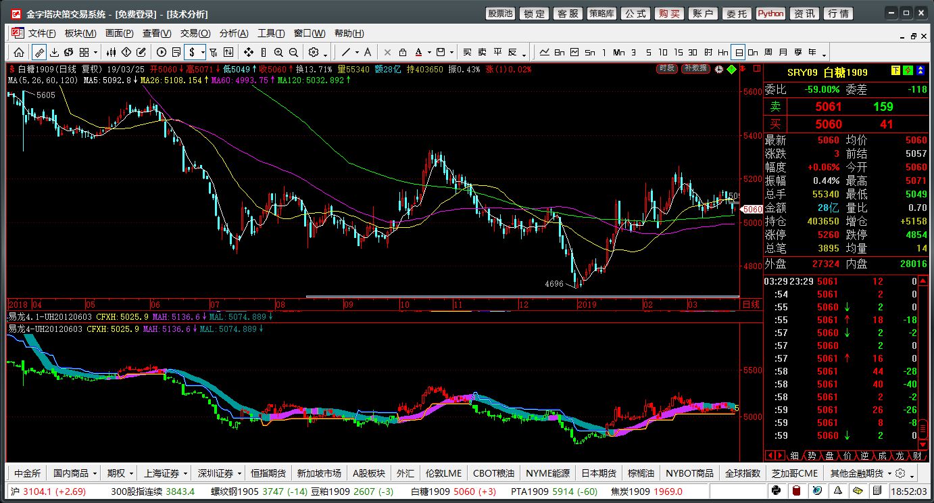Select the 5-minute period button
Image resolution: width=934 pixels, height=503 pixels.
[649, 52]
